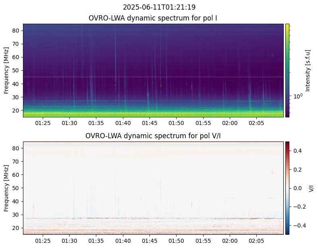Select the 80 MHz tick on pol I axis
The width and height of the screenshot is (318, 248).
point(16,31)
